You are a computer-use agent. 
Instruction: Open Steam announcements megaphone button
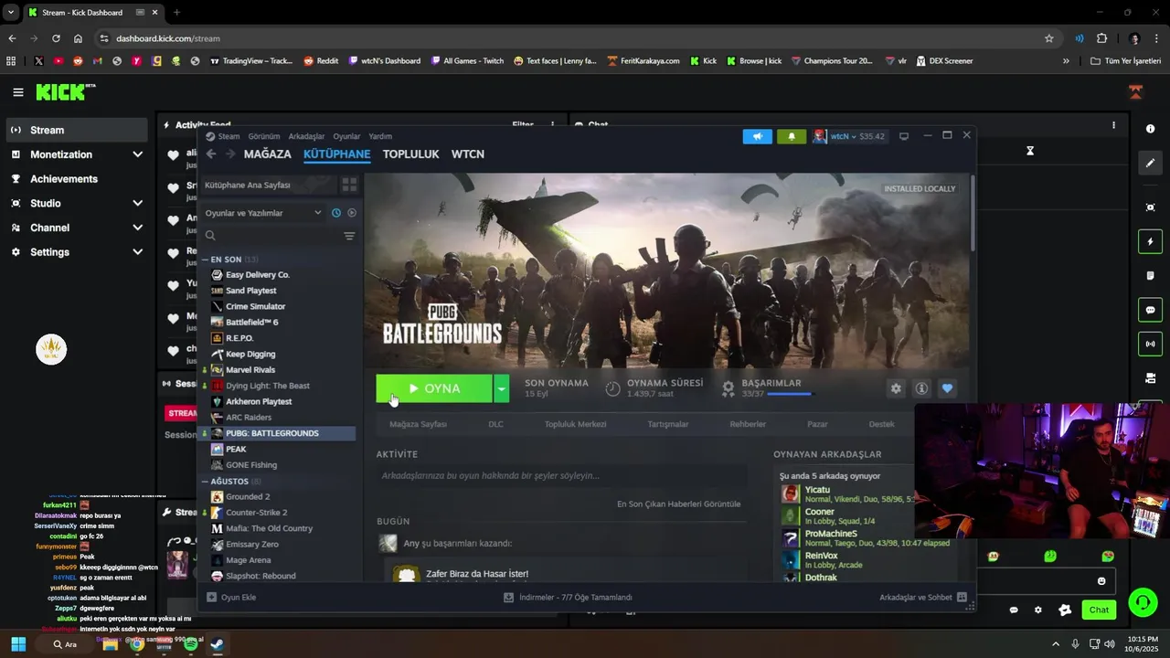coord(757,136)
